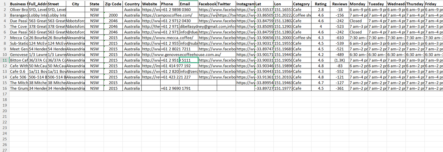Select the latitude cell "-33.93537"
The height and width of the screenshot is (152, 443).
(264, 9)
